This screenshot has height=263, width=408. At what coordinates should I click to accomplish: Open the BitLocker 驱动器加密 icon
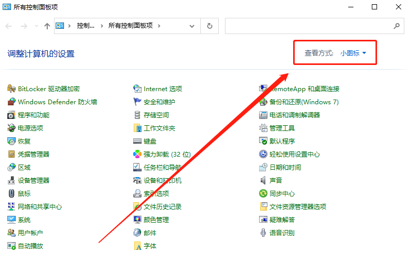(12, 89)
